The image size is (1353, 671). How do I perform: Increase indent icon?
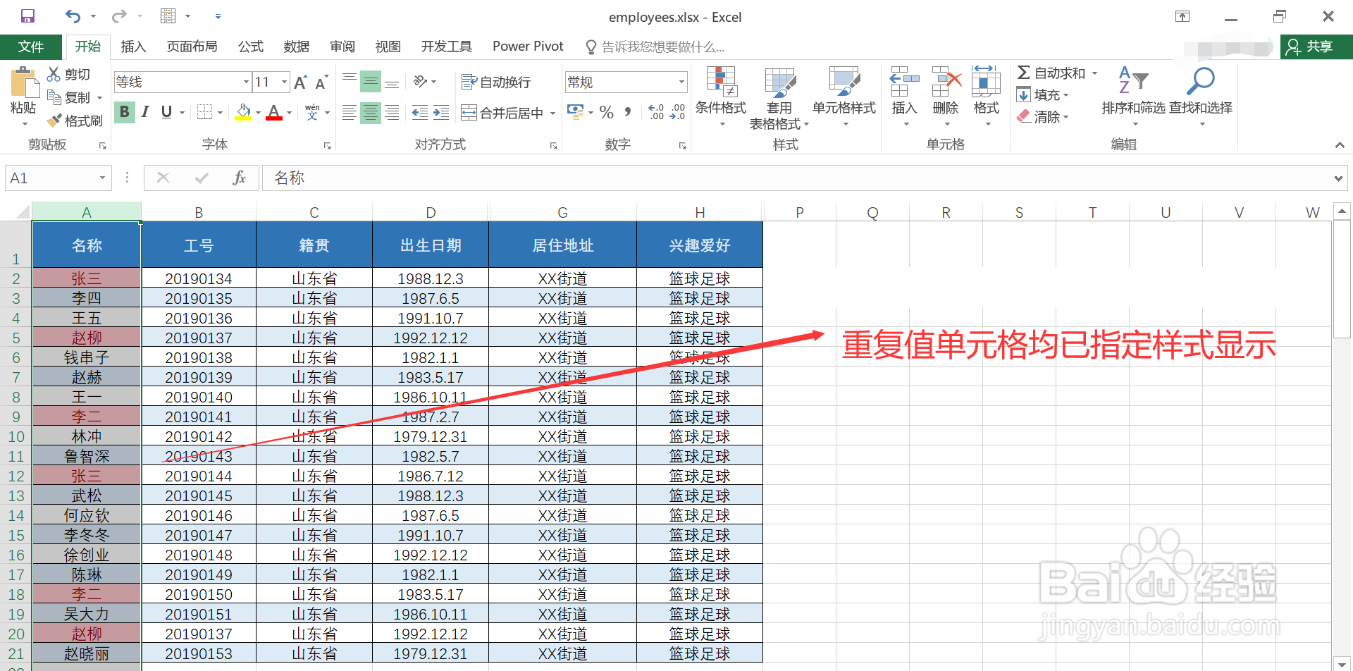[441, 113]
